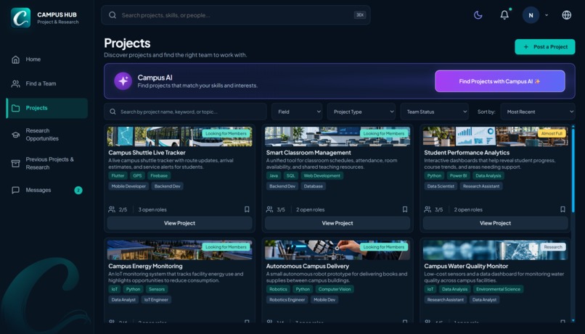The height and width of the screenshot is (334, 585).
Task: Click the Research badge on Water Quality card
Action: 553,247
